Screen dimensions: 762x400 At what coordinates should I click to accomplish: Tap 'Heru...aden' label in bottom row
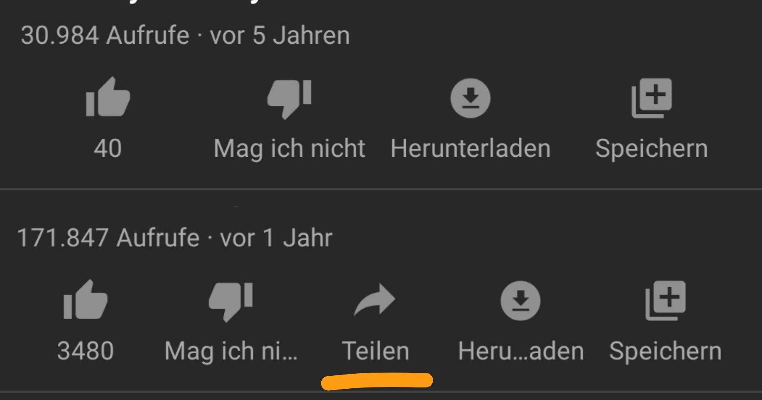521,350
